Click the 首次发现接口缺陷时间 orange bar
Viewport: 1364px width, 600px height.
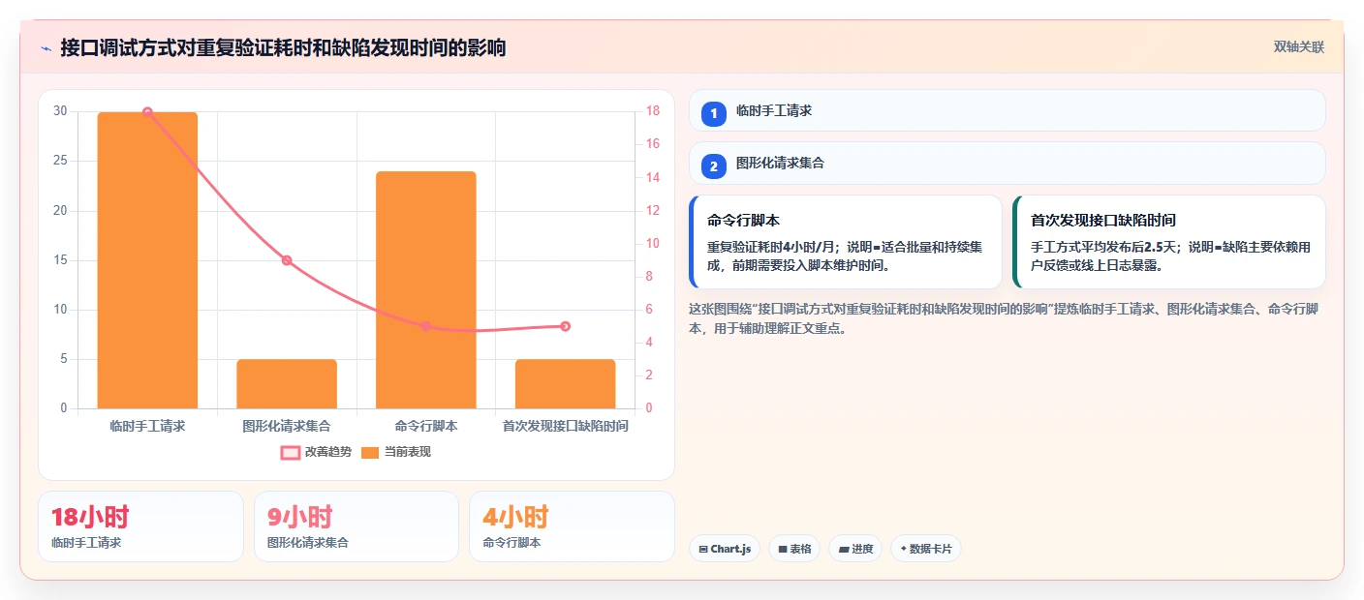point(565,384)
